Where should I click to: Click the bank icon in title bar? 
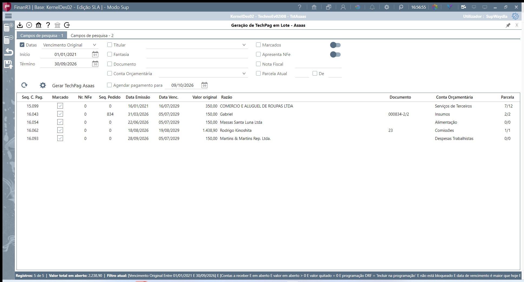coord(314,7)
